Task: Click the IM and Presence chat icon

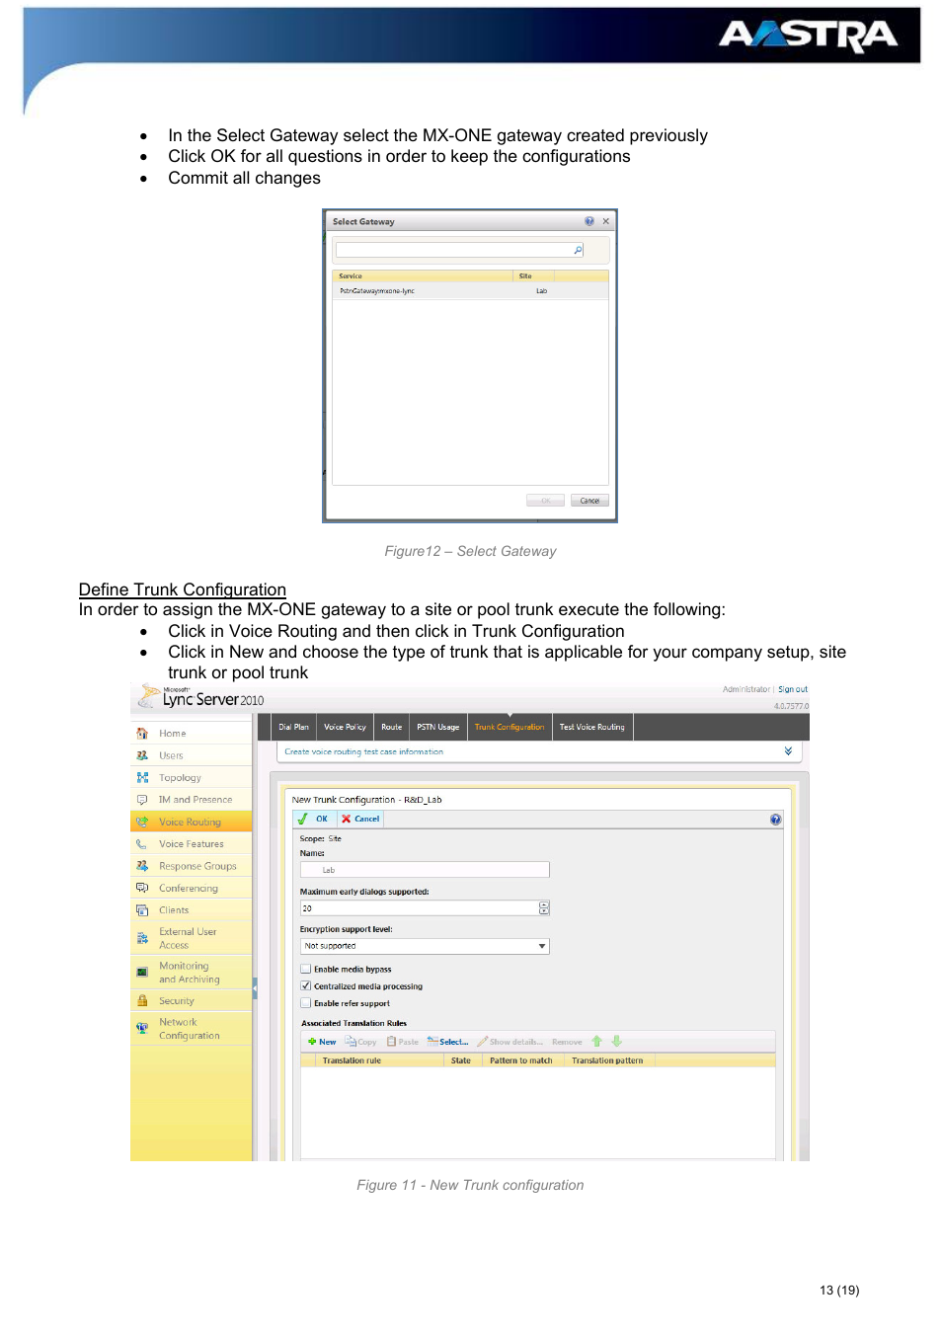Action: 142,800
